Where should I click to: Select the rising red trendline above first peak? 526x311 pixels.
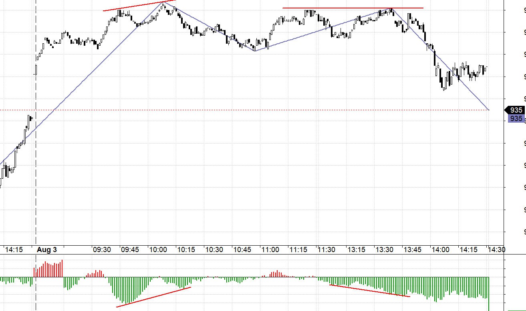click(x=139, y=6)
